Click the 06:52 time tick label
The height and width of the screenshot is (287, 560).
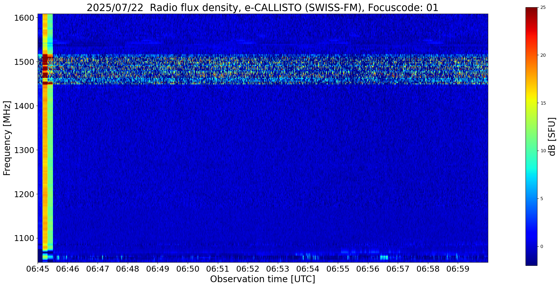point(248,269)
